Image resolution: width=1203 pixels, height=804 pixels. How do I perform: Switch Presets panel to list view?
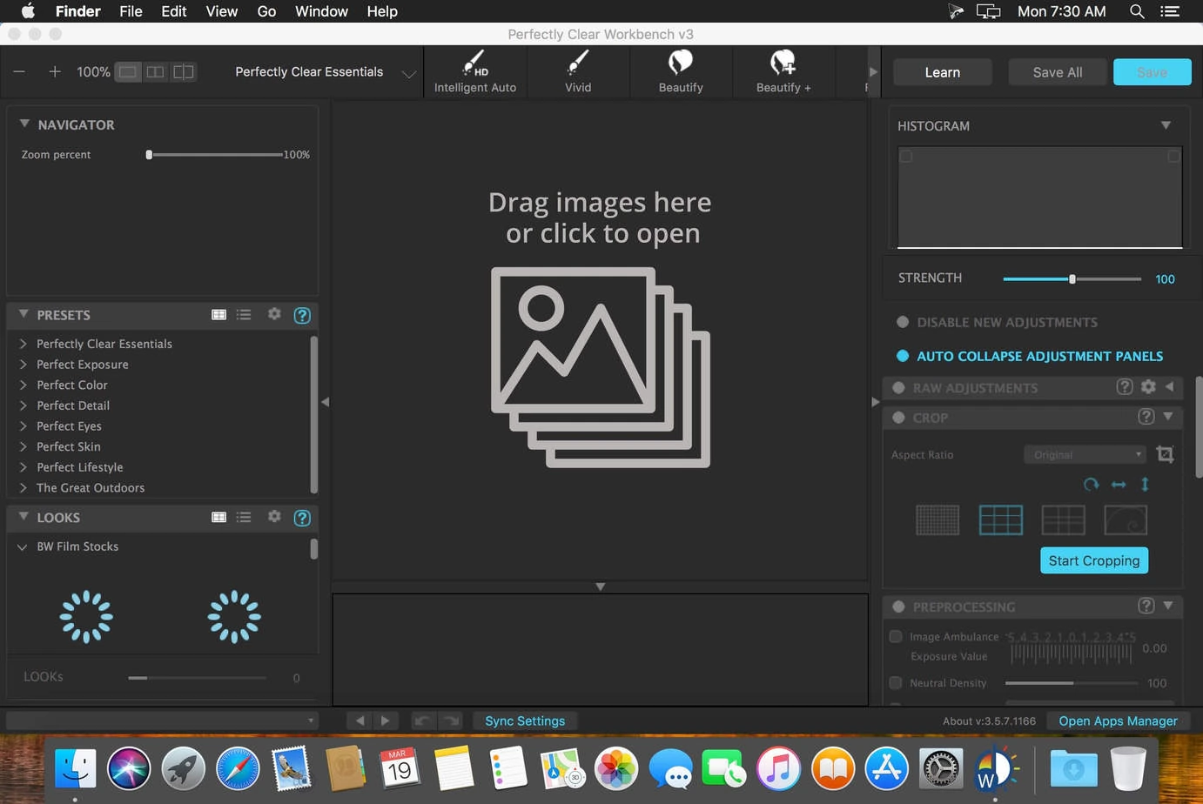244,314
